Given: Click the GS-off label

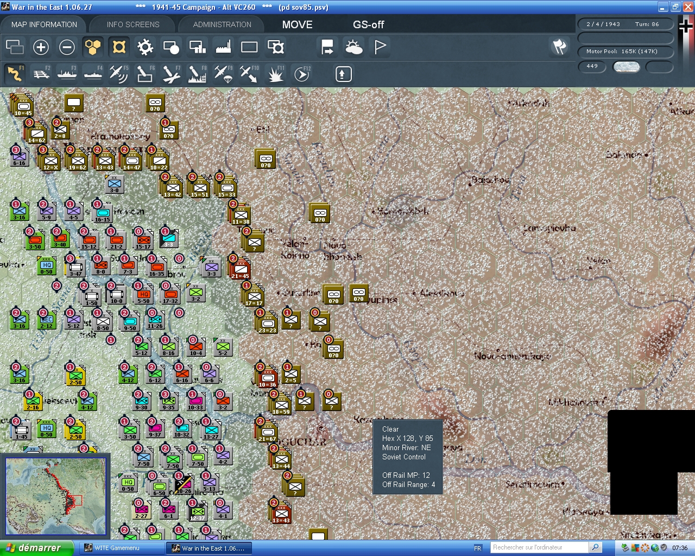Looking at the screenshot, I should pos(369,24).
